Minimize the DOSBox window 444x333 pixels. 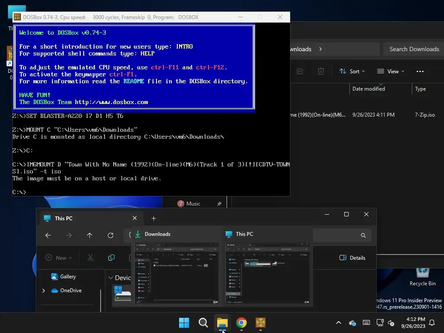click(x=240, y=17)
